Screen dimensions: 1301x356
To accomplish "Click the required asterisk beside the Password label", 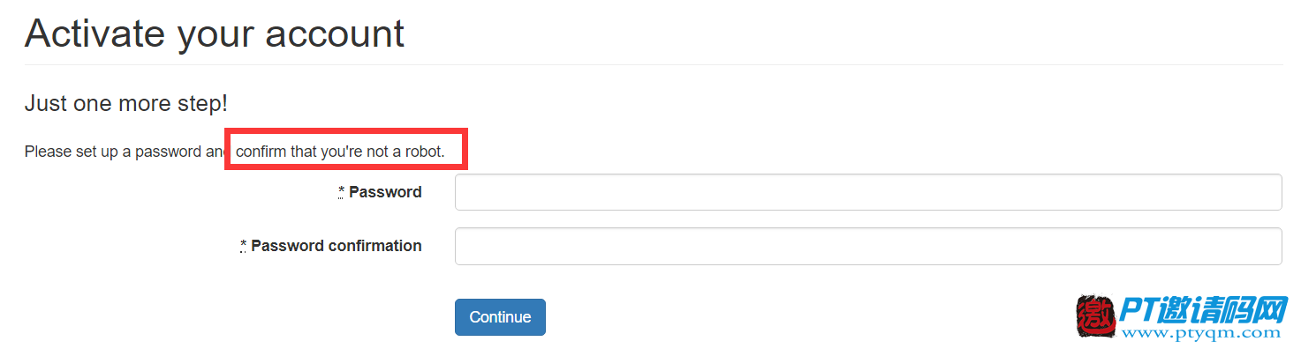I will pyautogui.click(x=342, y=192).
